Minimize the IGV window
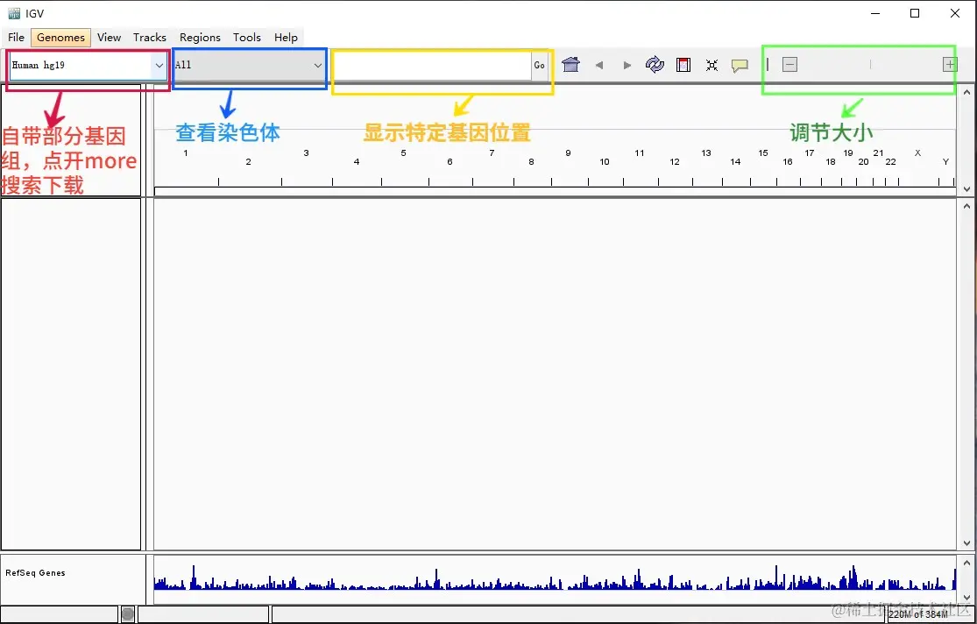Image resolution: width=977 pixels, height=624 pixels. point(875,13)
